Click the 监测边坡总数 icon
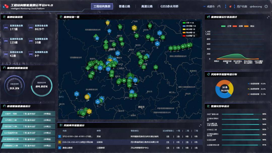This screenshot has height=153, width=272. click(6, 54)
